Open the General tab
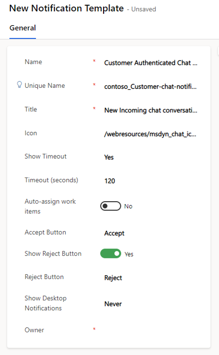Image resolution: width=219 pixels, height=355 pixels. (x=23, y=28)
